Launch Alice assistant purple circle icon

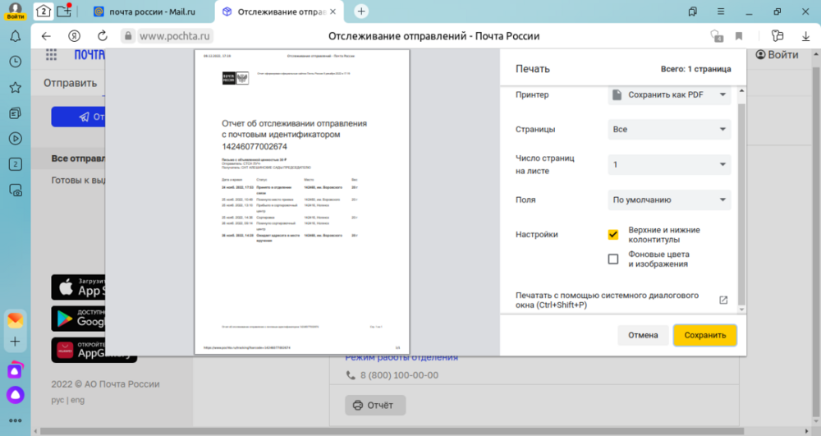tap(15, 395)
